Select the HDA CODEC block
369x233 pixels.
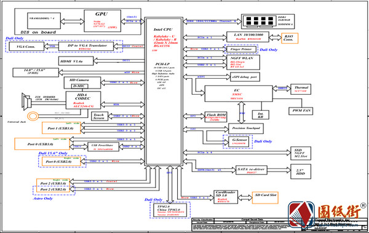click(x=83, y=100)
